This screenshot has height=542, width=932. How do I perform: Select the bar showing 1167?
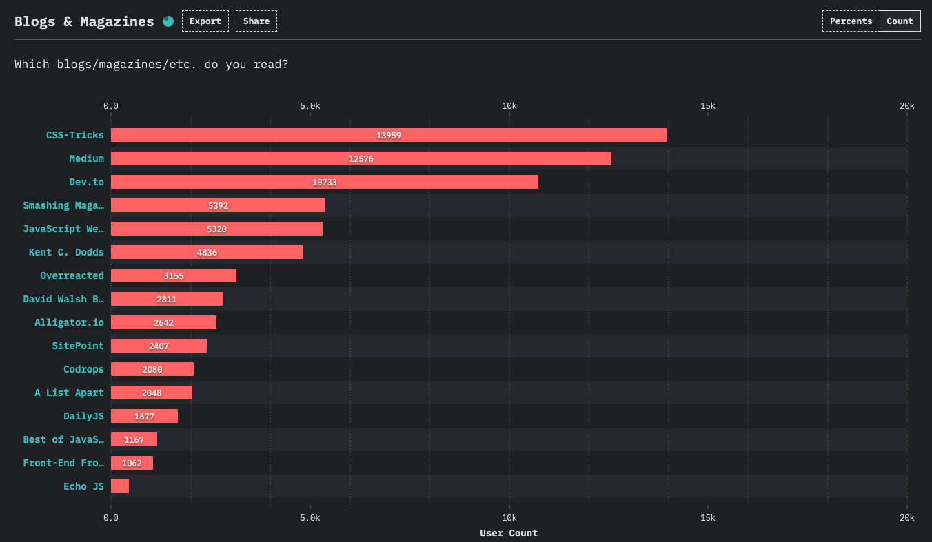pos(134,439)
